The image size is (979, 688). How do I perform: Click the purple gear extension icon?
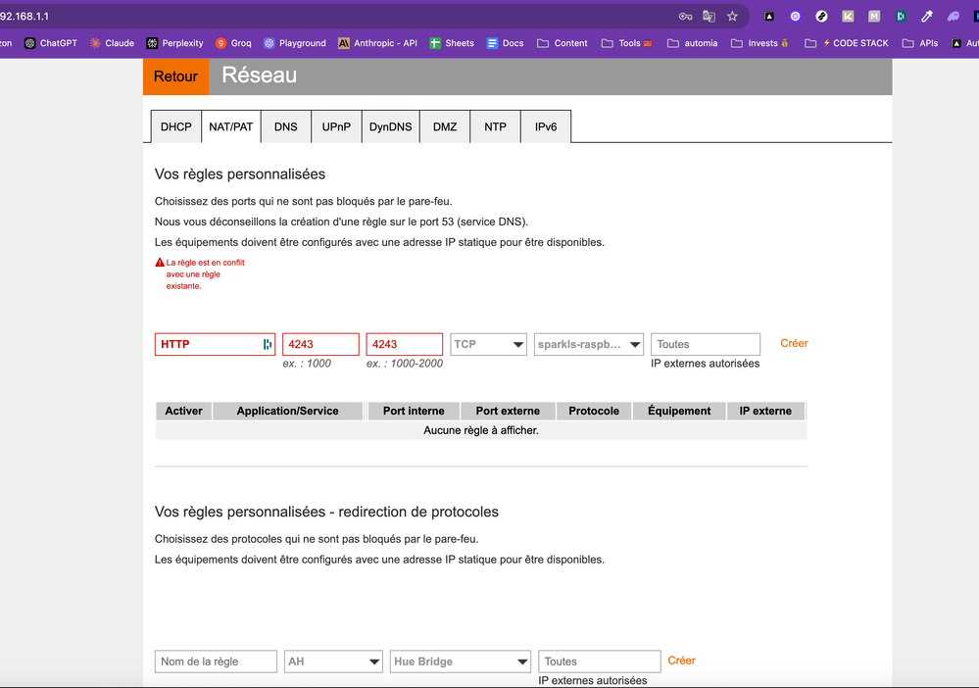tap(795, 16)
